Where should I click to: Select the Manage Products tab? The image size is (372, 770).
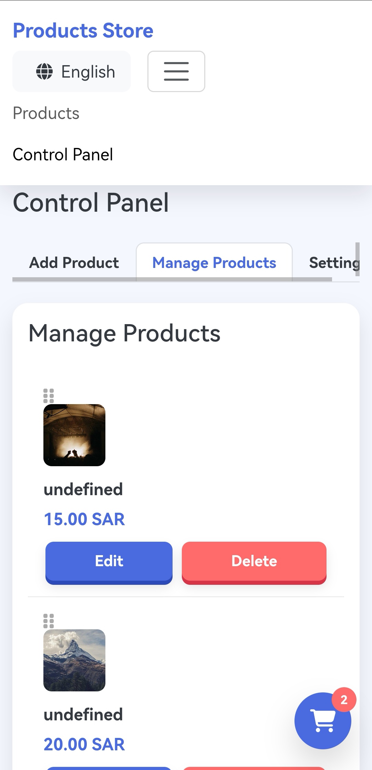(x=214, y=263)
